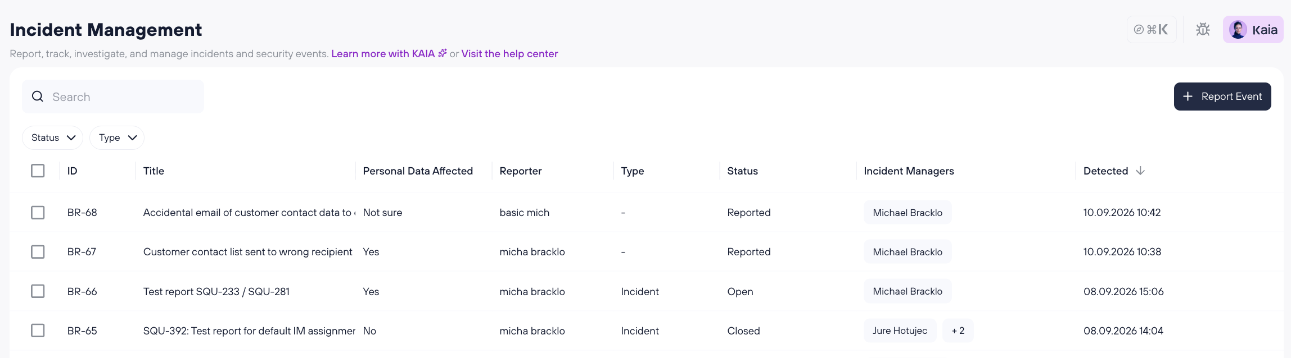Focus the Search input field
1291x358 pixels.
(x=113, y=97)
